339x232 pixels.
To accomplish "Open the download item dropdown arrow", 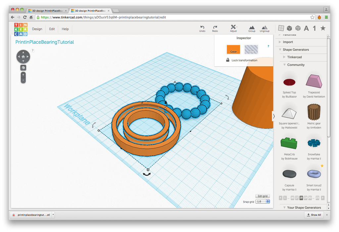I will click(x=53, y=215).
